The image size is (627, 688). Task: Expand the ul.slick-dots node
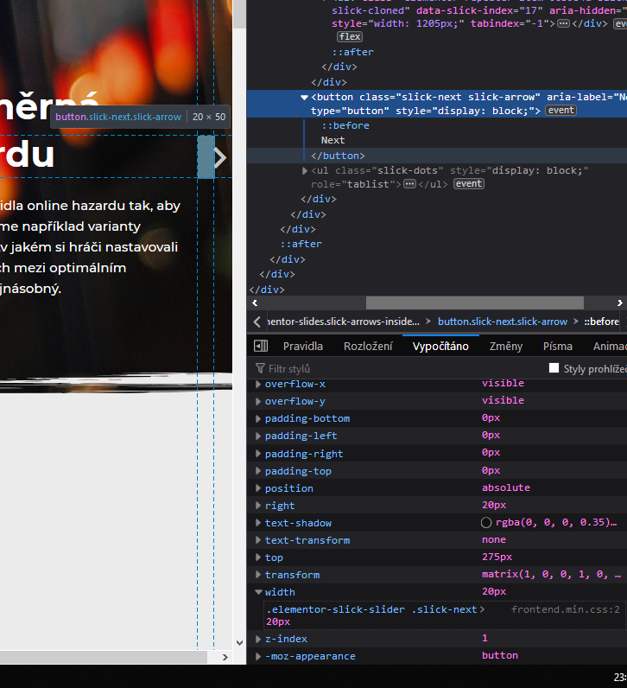point(305,170)
